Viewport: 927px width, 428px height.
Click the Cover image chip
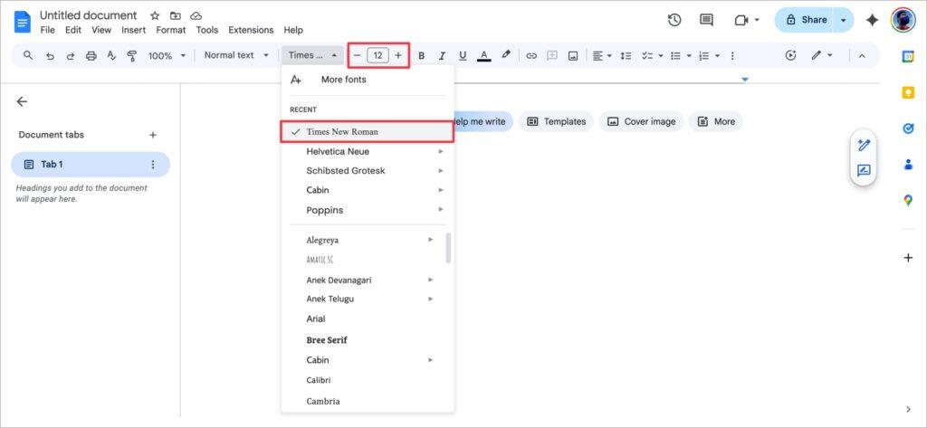point(642,121)
